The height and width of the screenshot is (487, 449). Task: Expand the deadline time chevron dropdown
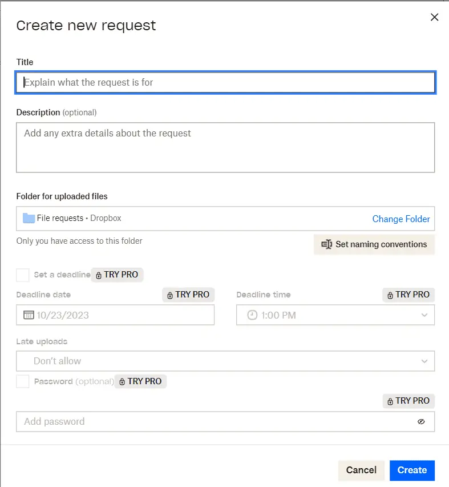tap(424, 315)
